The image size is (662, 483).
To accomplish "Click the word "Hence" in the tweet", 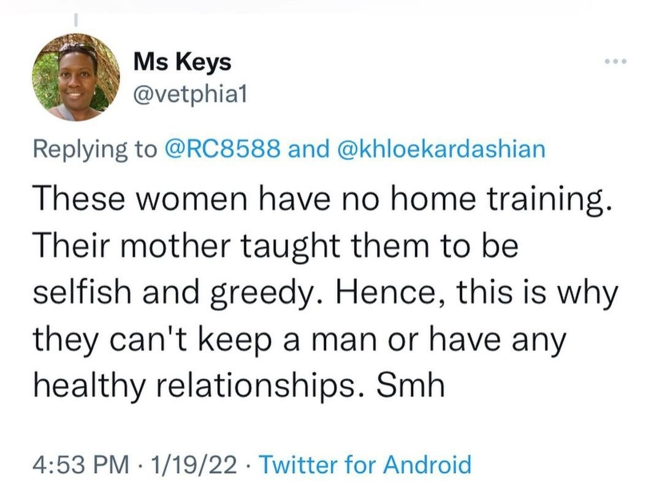I will [367, 292].
